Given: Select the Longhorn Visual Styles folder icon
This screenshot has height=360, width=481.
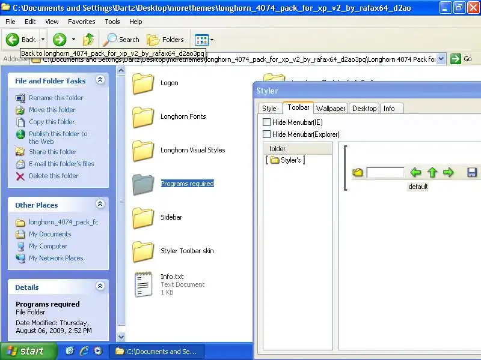Looking at the screenshot, I should (x=143, y=151).
